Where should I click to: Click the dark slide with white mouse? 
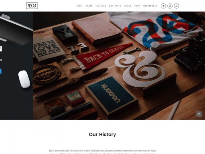click(16, 66)
